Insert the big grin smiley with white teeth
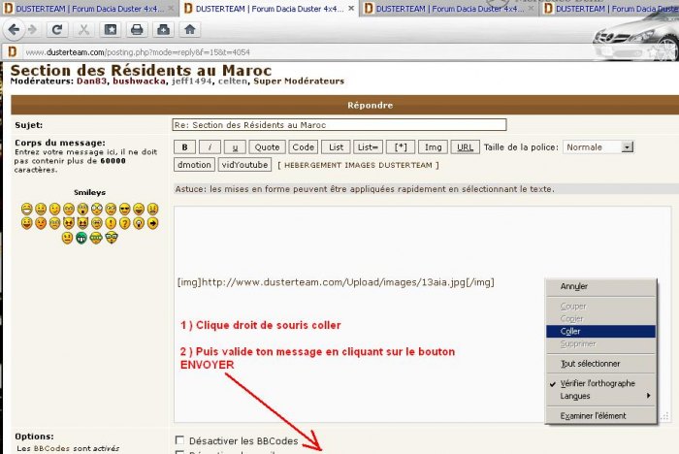The image size is (679, 454). 27,210
